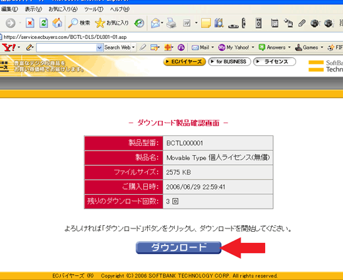This screenshot has width=343, height=280.
Task: Open the 編集(E) menu
Action: click(9, 9)
